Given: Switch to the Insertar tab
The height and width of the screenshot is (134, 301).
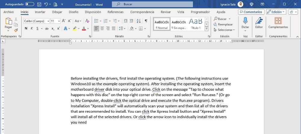Looking at the screenshot, I should (40, 12).
